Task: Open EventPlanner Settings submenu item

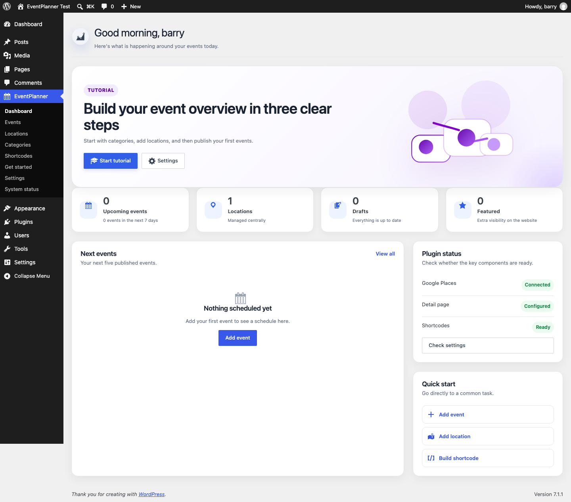Action: click(15, 178)
